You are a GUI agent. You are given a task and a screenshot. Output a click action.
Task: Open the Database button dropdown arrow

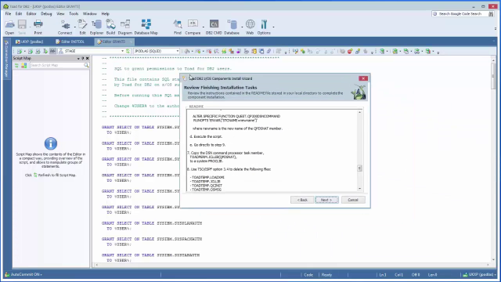[242, 27]
